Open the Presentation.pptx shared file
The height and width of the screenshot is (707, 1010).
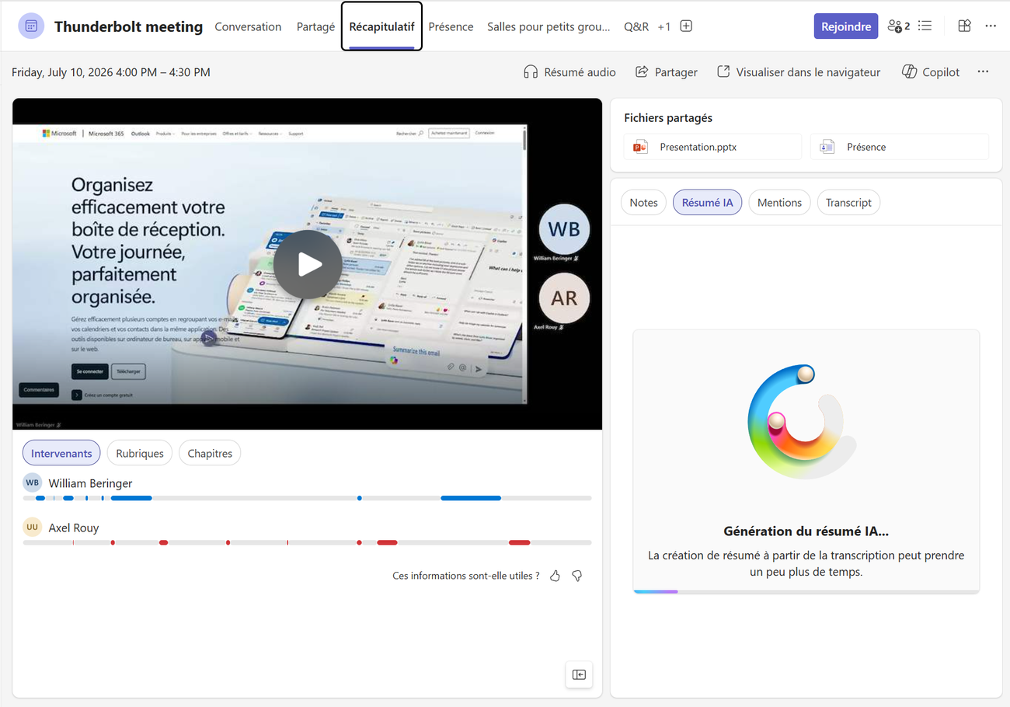712,147
